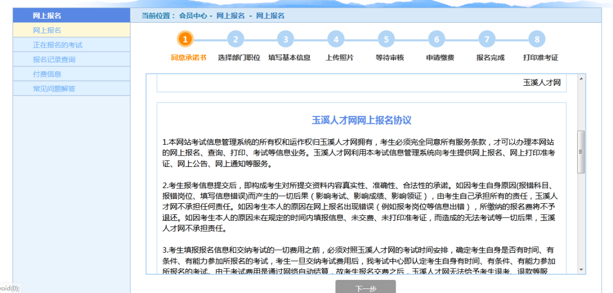Click step 2 circle for 选择部门职位

[x=236, y=39]
